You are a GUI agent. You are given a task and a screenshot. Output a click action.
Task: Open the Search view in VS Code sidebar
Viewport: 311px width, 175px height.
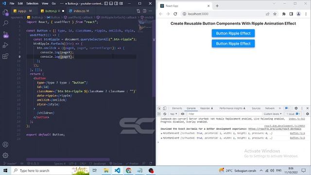point(5,23)
